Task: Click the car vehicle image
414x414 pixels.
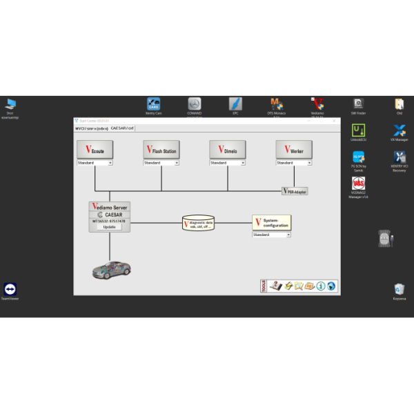Action: [111, 268]
